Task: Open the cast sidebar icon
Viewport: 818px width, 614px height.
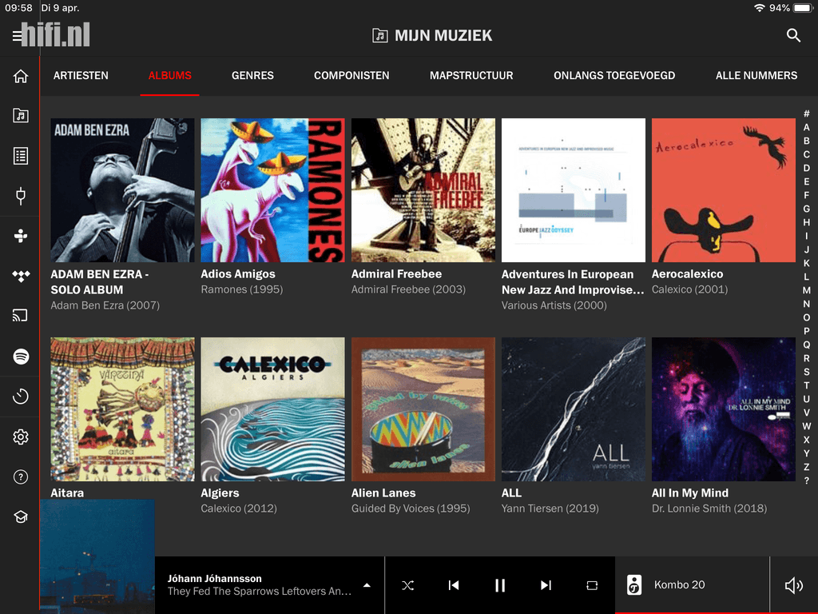Action: point(20,315)
